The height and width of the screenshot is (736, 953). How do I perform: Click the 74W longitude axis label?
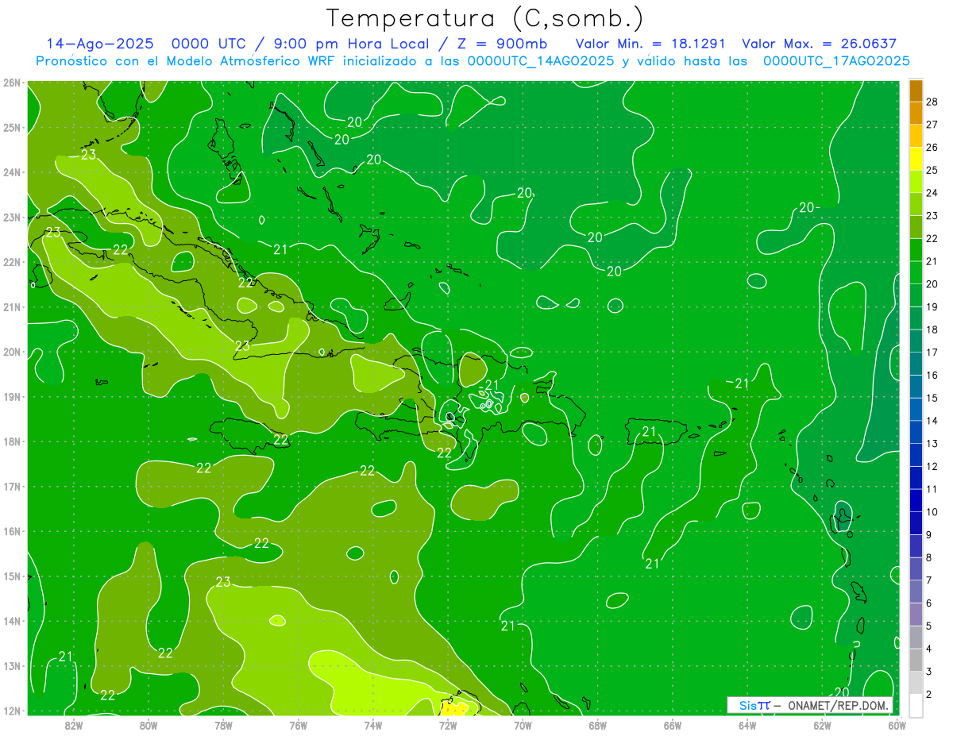(x=372, y=725)
